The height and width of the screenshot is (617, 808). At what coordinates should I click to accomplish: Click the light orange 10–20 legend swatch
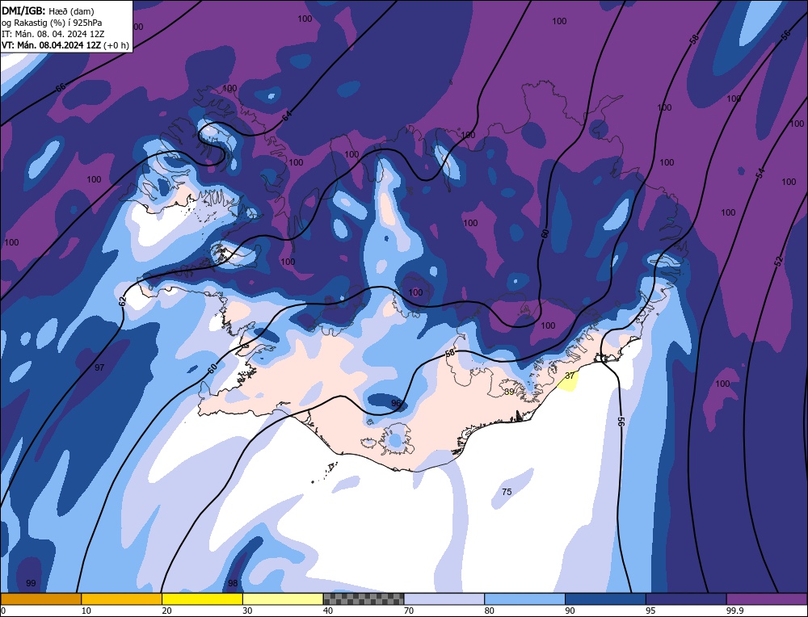coord(122,598)
